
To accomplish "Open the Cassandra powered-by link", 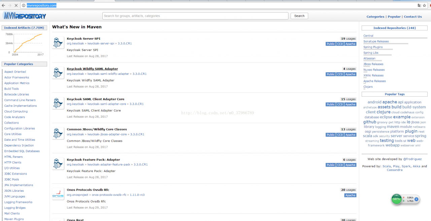I will 395,170.
